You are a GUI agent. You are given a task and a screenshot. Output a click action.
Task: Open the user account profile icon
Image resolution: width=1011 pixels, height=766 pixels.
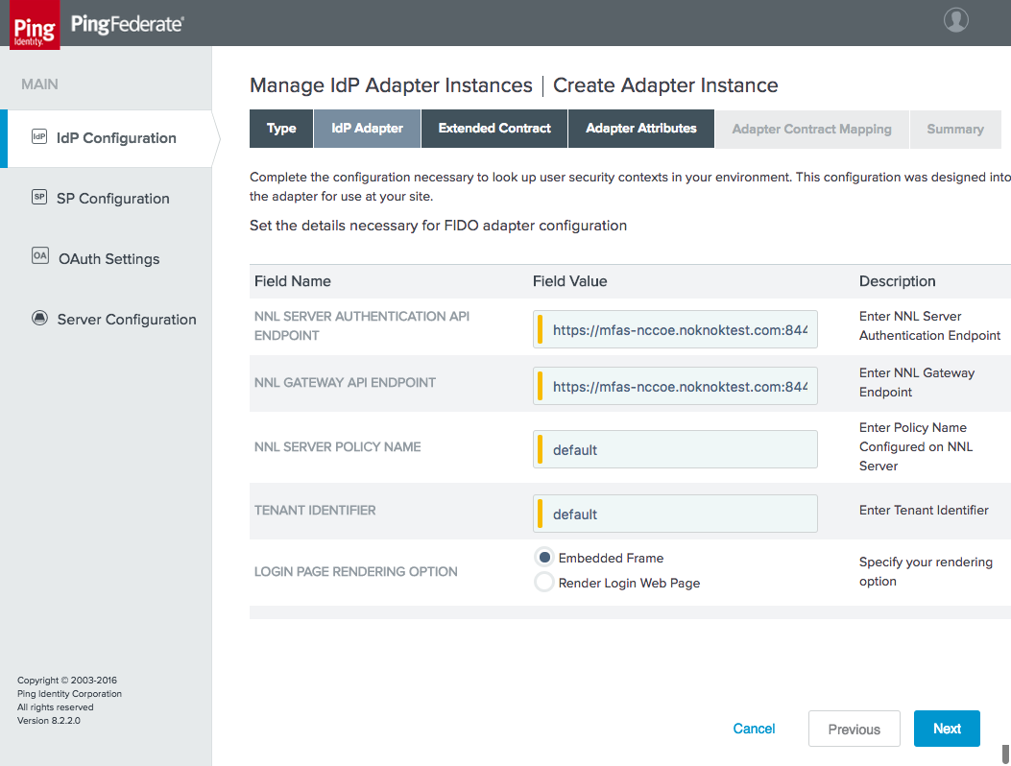click(x=955, y=19)
